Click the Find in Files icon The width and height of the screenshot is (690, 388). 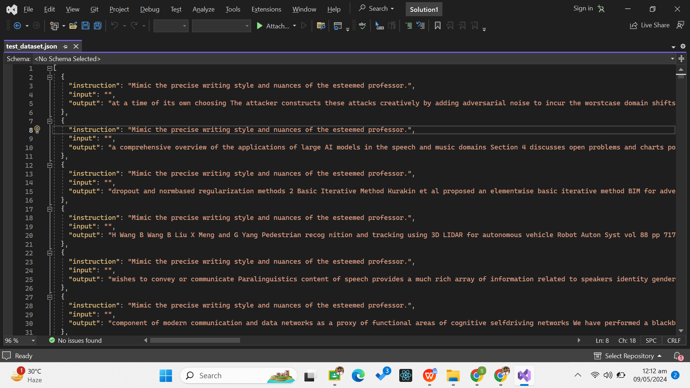321,26
